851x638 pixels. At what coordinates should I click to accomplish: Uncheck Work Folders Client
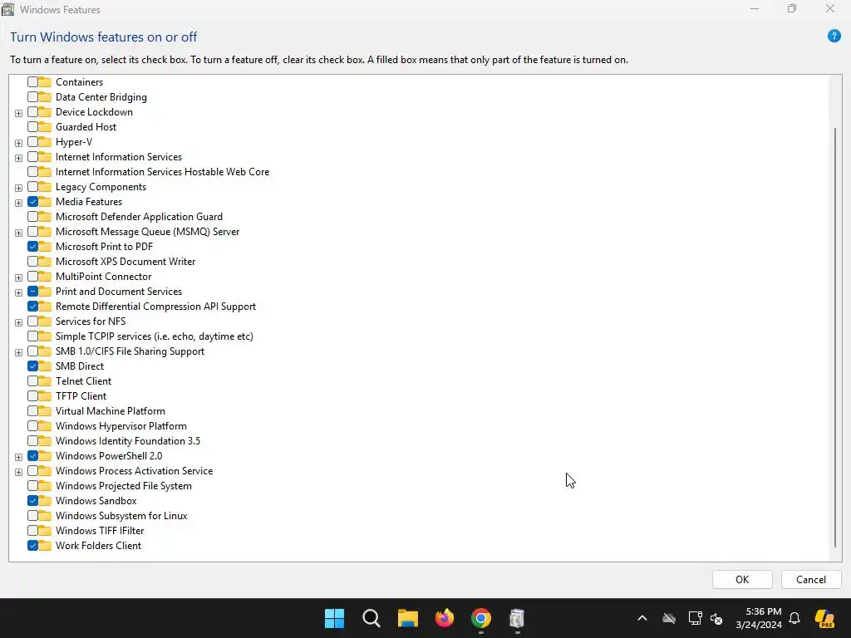[x=32, y=545]
